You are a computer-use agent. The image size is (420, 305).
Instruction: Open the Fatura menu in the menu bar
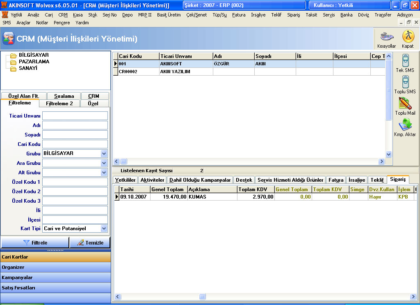point(239,15)
